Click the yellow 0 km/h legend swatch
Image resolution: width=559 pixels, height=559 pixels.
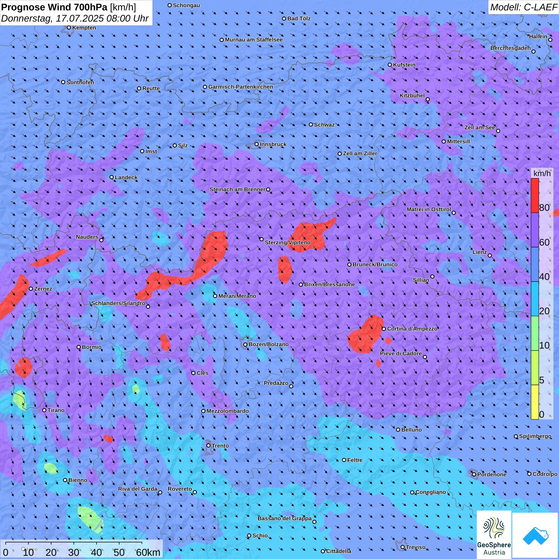click(535, 402)
